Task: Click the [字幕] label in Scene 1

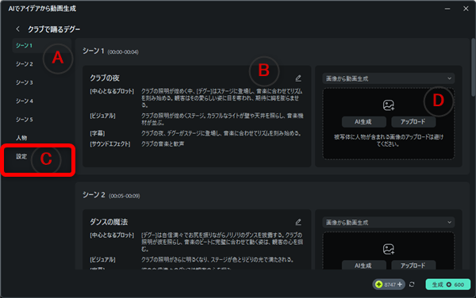Action: click(98, 133)
